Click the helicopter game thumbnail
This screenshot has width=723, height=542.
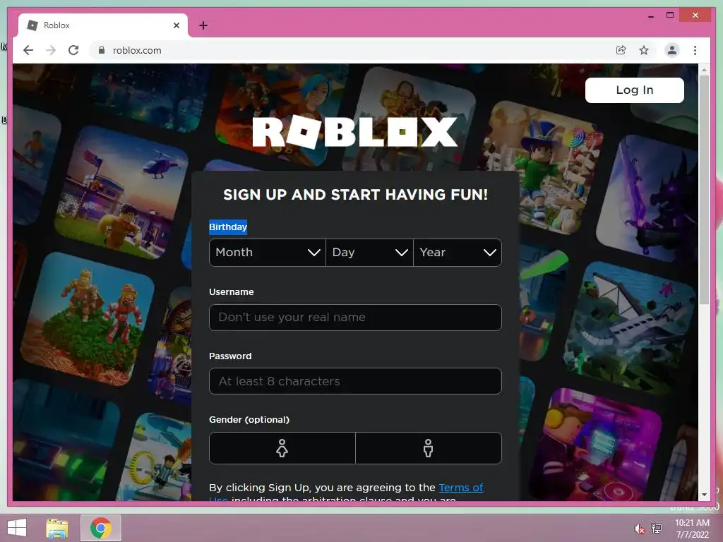click(x=121, y=192)
